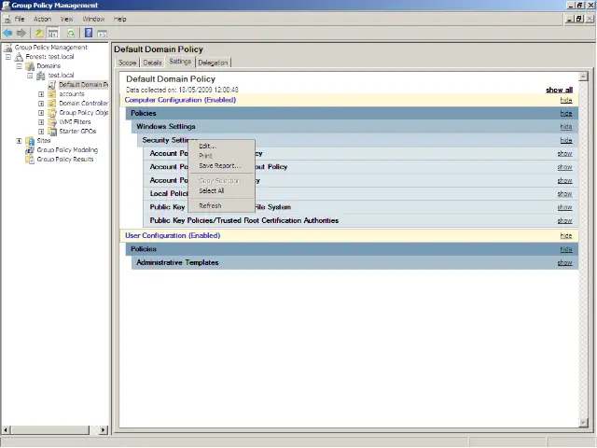Image resolution: width=597 pixels, height=448 pixels.
Task: Switch to the Delegation tab
Action: tap(213, 63)
